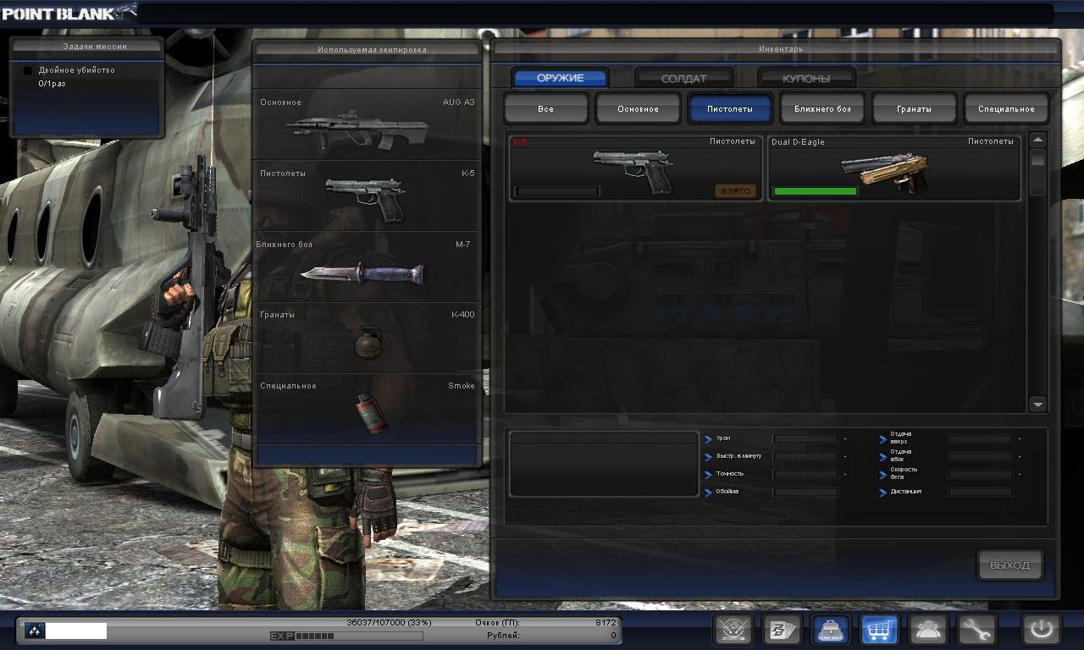Filter inventory by Основное weapons
1084x650 pixels.
point(638,109)
